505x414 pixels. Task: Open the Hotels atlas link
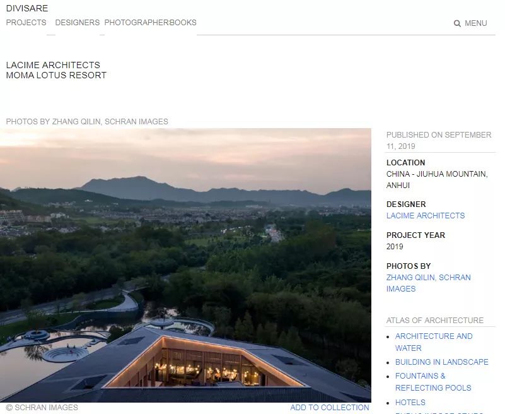pos(410,403)
